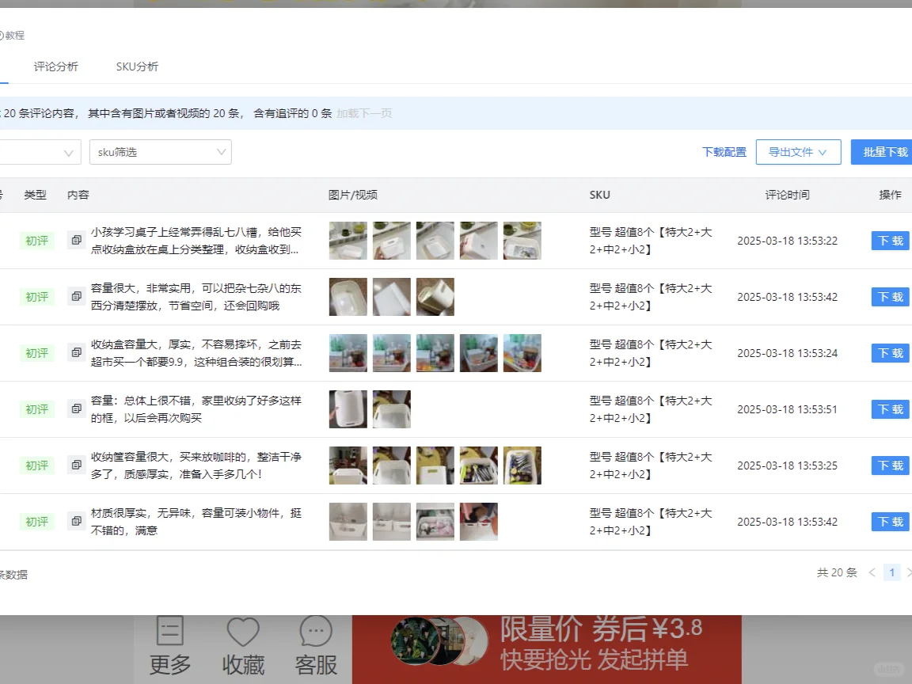This screenshot has height=684, width=912.
Task: Click the copy icon on the 收纳筐容量很大 review
Action: click(76, 465)
